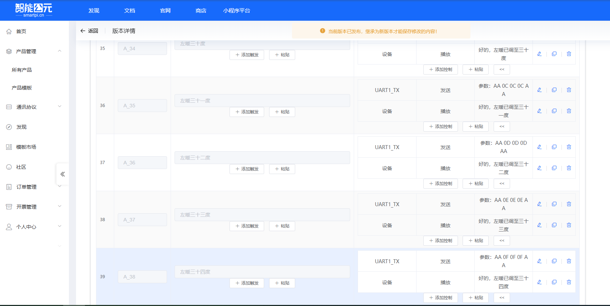Click the smartpi.cn logo
The width and height of the screenshot is (610, 306).
[34, 10]
